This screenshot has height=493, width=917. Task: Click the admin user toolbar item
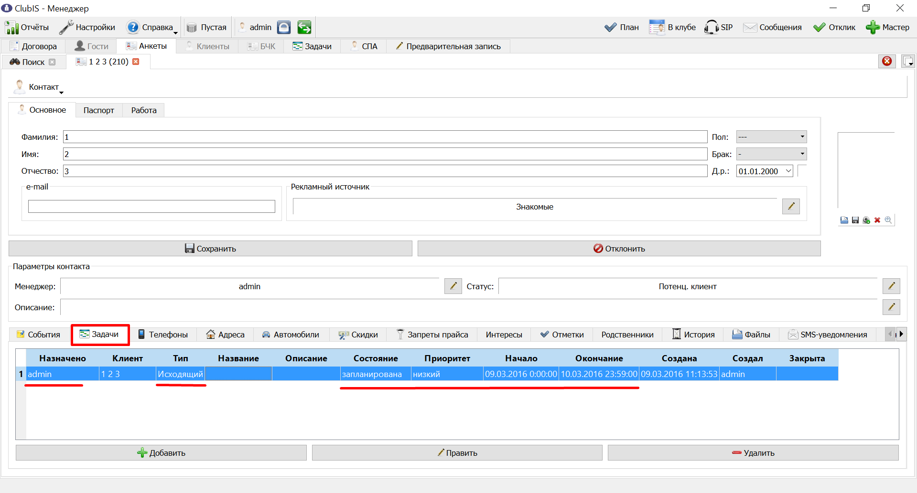tap(255, 27)
